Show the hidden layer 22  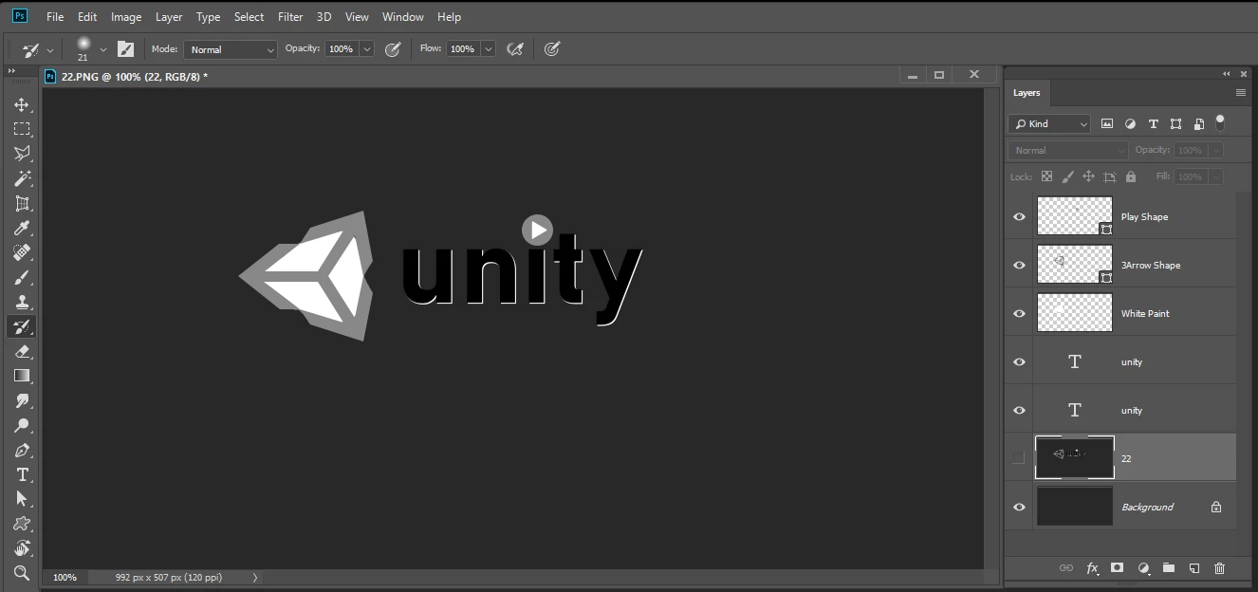coord(1019,458)
